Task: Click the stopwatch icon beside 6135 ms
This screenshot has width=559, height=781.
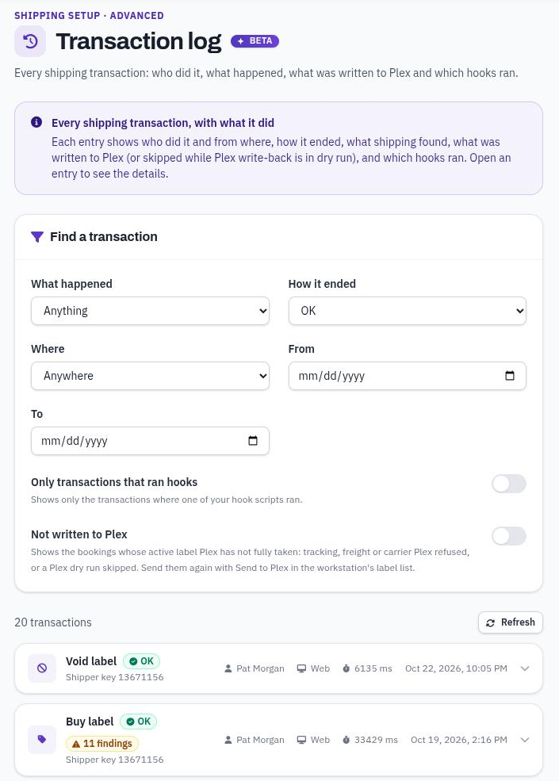Action: tap(347, 668)
